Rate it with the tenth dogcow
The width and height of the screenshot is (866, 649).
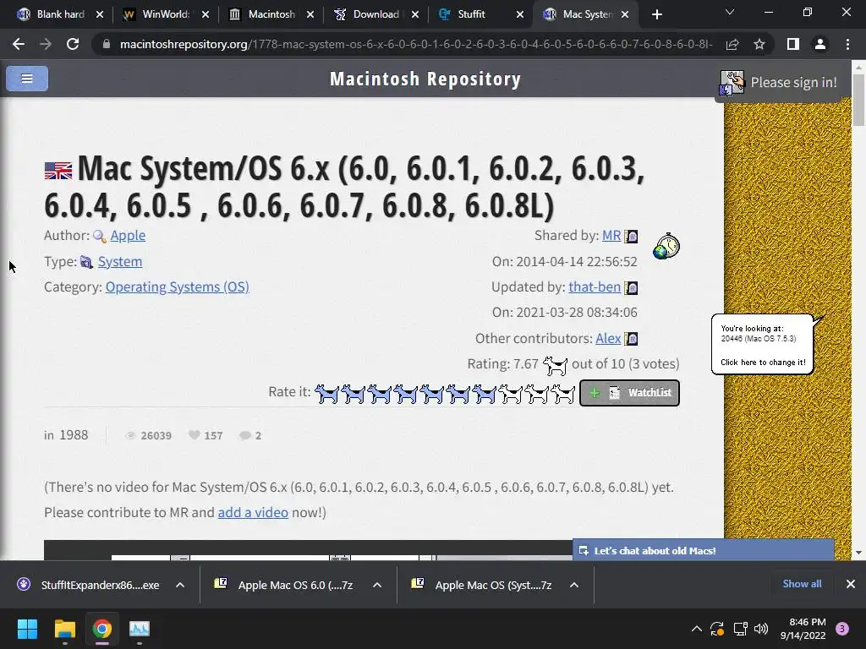point(563,394)
